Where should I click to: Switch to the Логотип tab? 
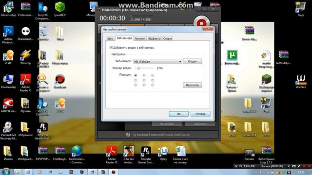click(x=140, y=38)
